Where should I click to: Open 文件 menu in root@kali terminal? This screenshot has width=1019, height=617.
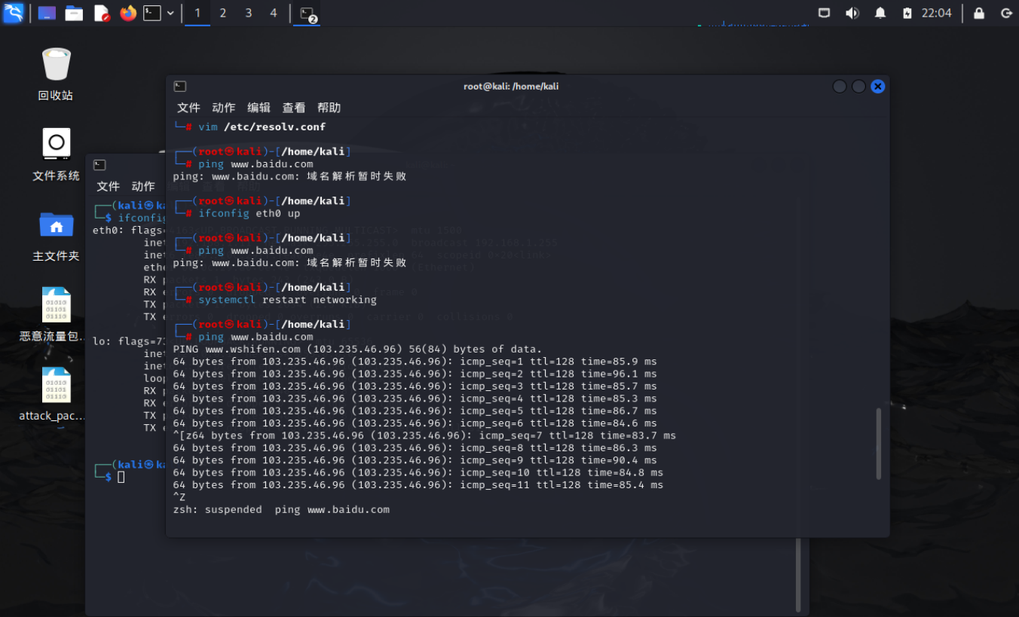[188, 108]
